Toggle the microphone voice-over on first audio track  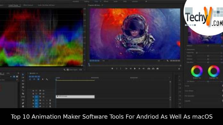[x=50, y=100]
